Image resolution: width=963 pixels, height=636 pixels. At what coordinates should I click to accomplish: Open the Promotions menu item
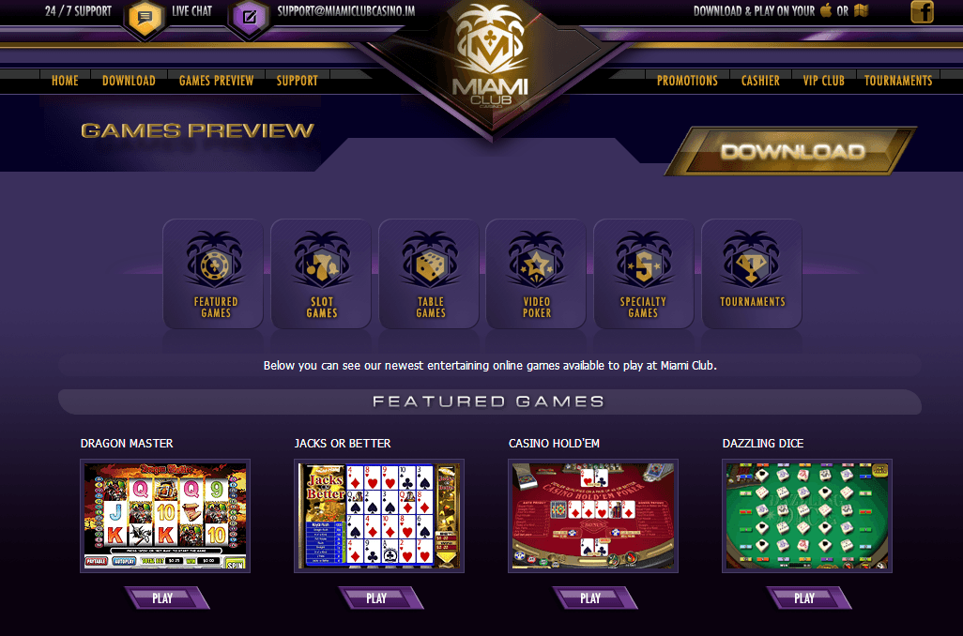coord(687,81)
